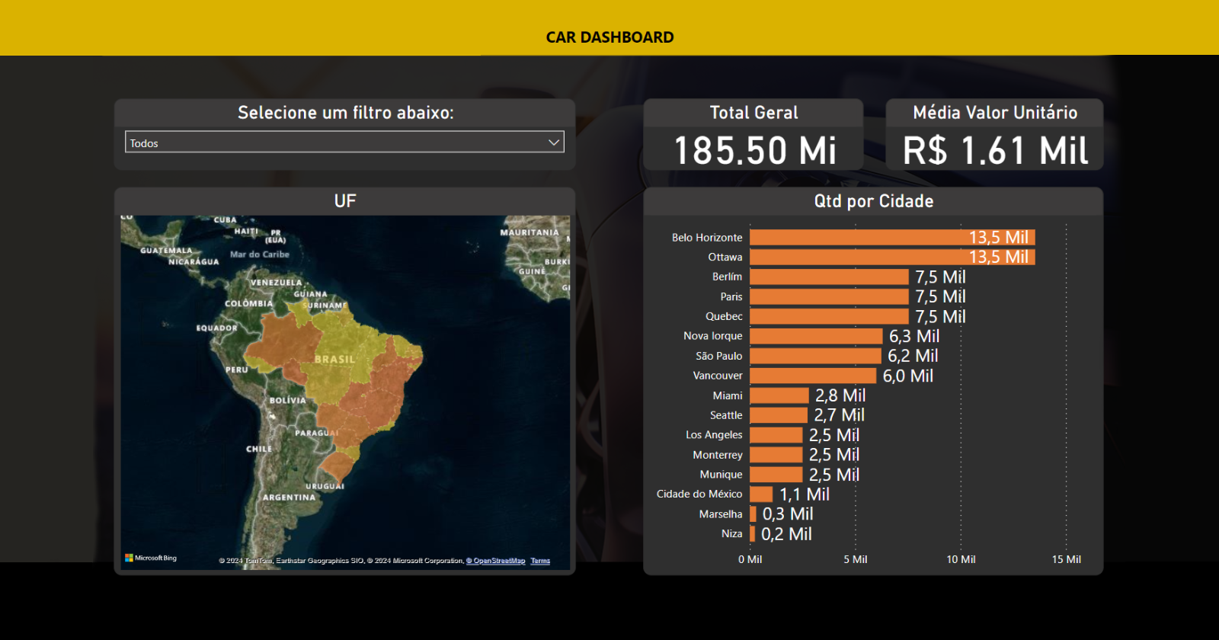Image resolution: width=1219 pixels, height=640 pixels.
Task: Click the Cidade do México bar
Action: [x=761, y=495]
